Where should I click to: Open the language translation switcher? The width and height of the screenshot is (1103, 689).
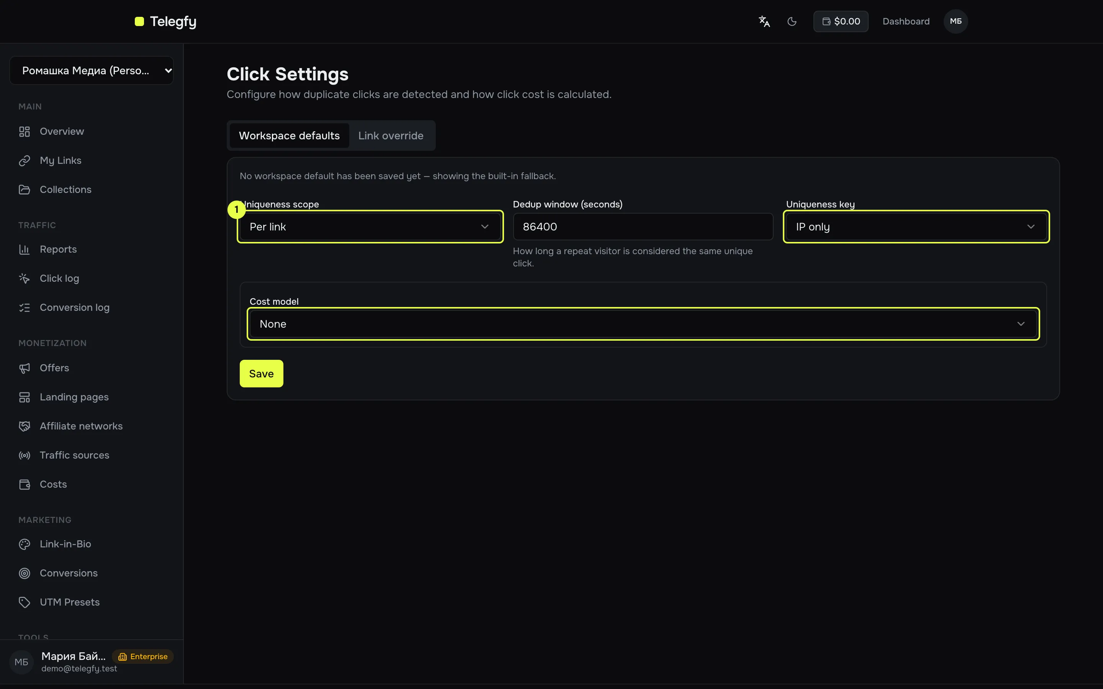(x=764, y=21)
